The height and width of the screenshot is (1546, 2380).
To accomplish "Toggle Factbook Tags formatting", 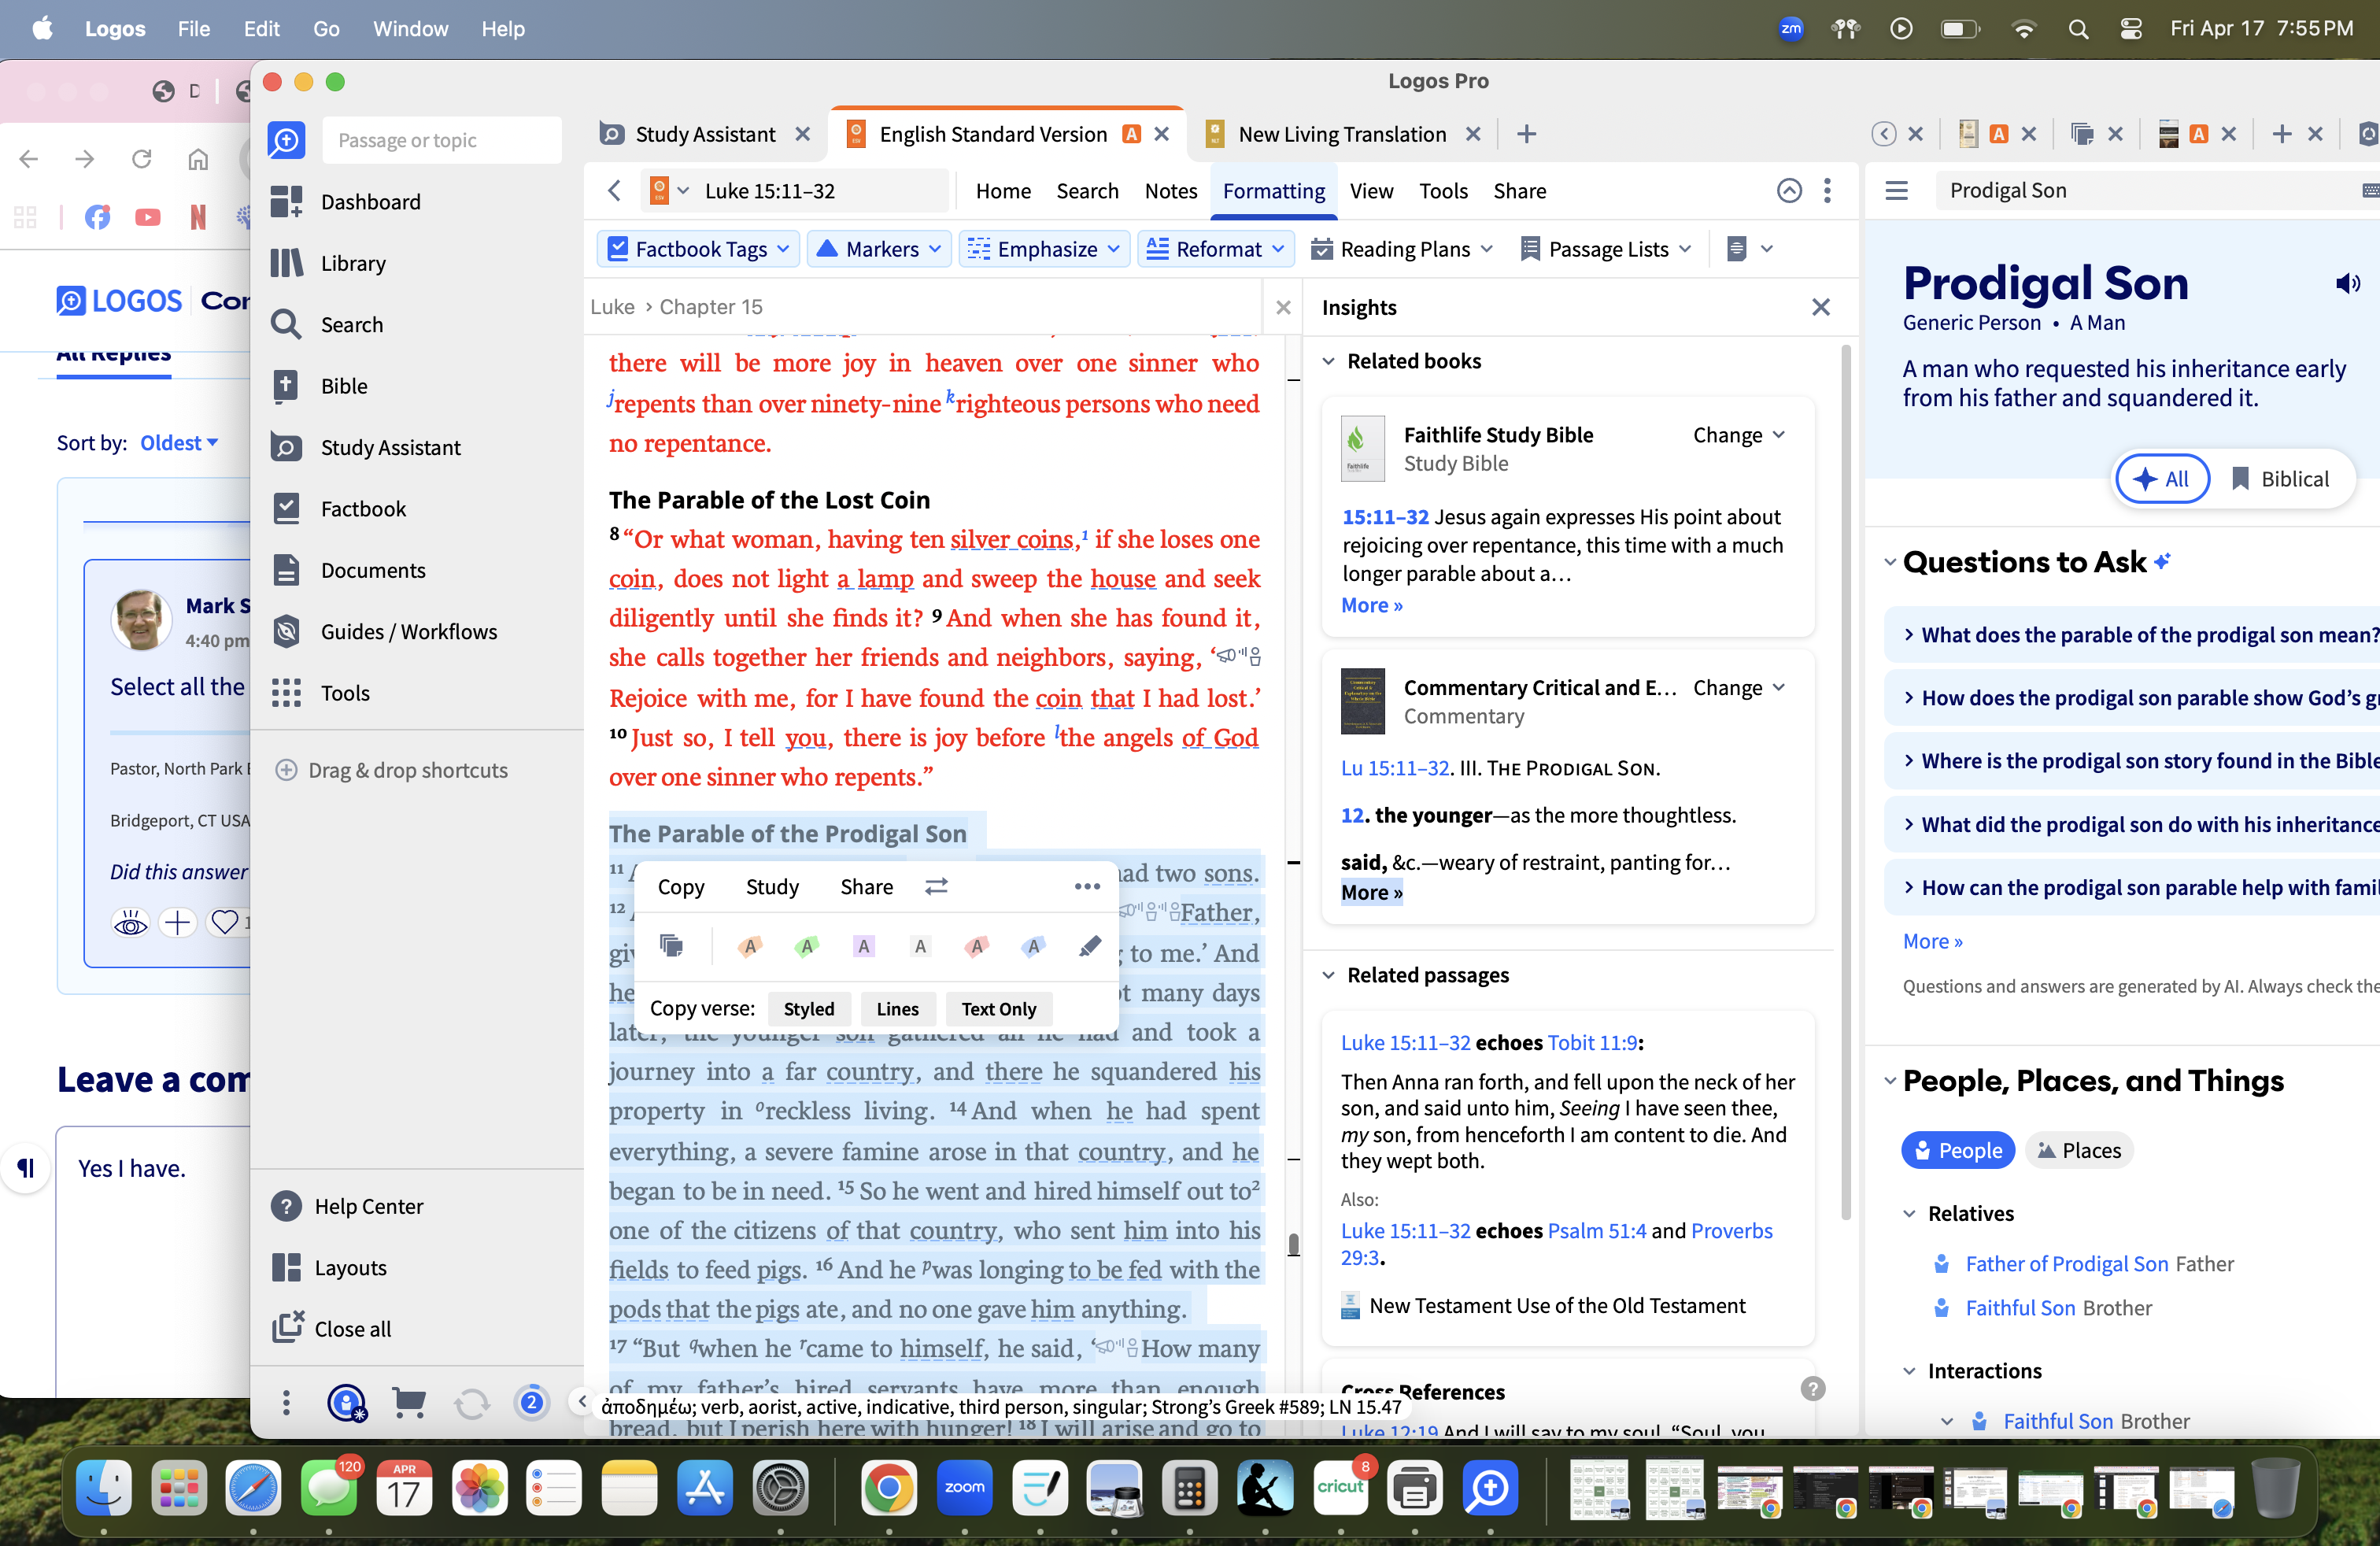I will pyautogui.click(x=699, y=249).
